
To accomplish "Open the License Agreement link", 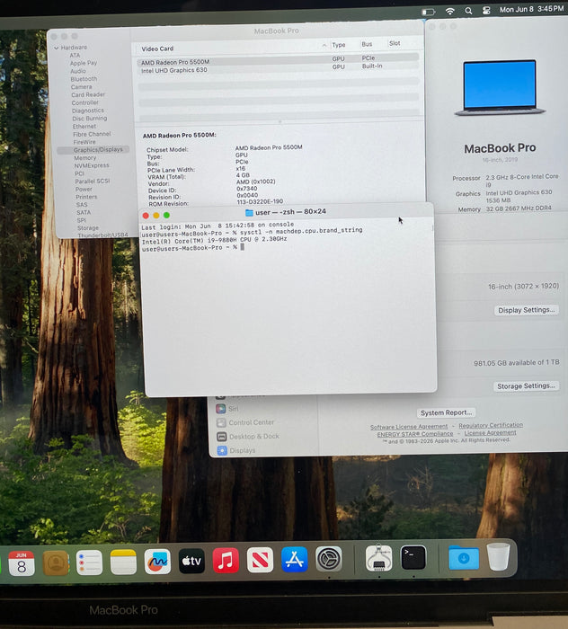I will tap(490, 433).
